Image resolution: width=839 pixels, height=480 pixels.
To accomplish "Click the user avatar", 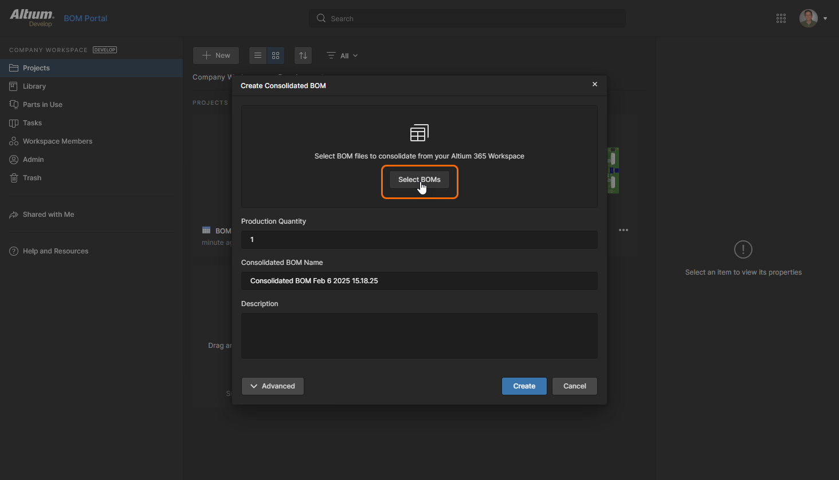I will 809,18.
